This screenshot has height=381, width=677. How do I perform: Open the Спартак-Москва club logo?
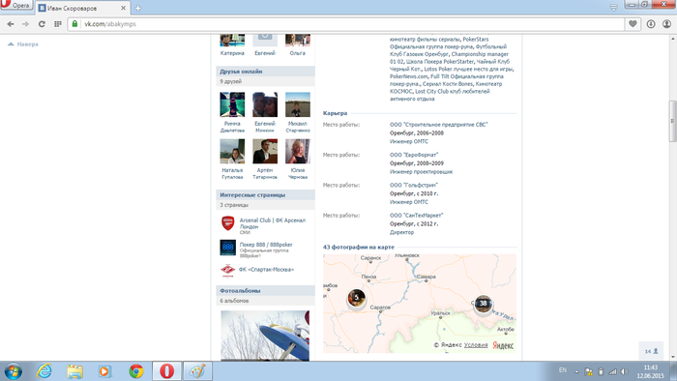coord(227,270)
